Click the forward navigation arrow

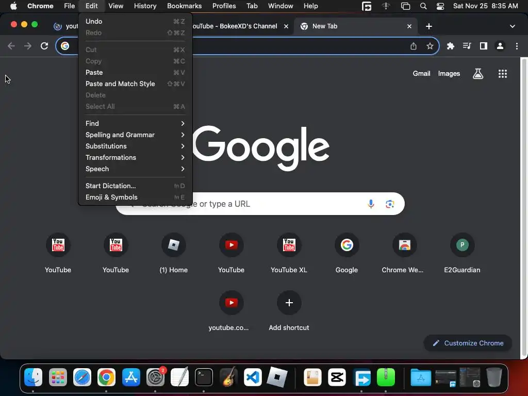point(28,46)
